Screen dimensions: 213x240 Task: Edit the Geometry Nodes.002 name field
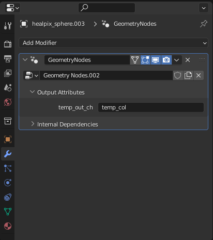click(x=106, y=75)
